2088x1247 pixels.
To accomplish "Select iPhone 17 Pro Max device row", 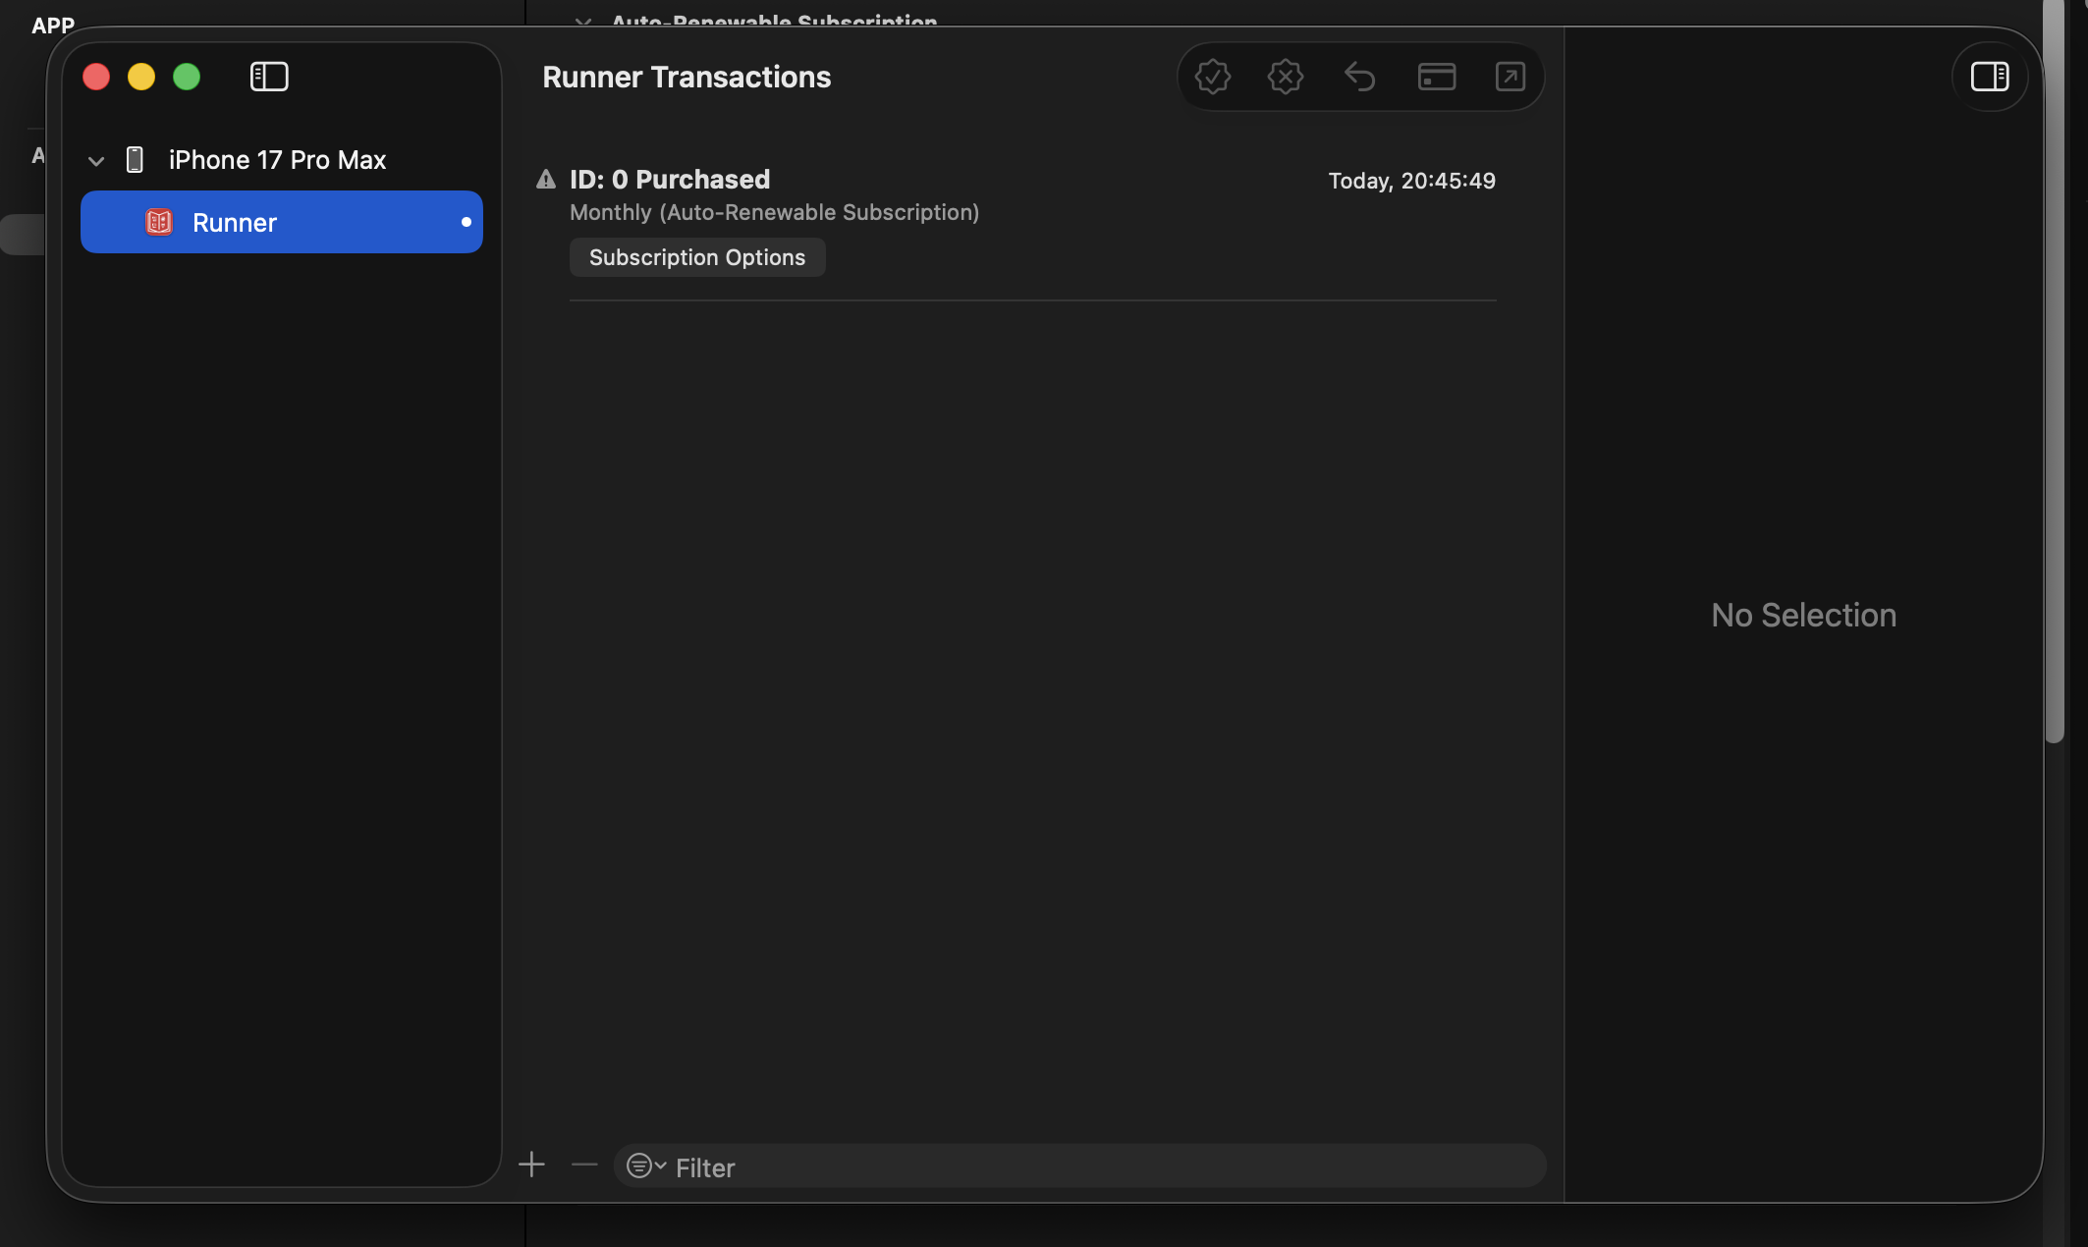I will 282,160.
